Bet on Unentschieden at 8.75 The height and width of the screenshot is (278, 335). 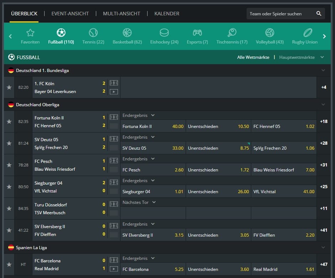218,148
